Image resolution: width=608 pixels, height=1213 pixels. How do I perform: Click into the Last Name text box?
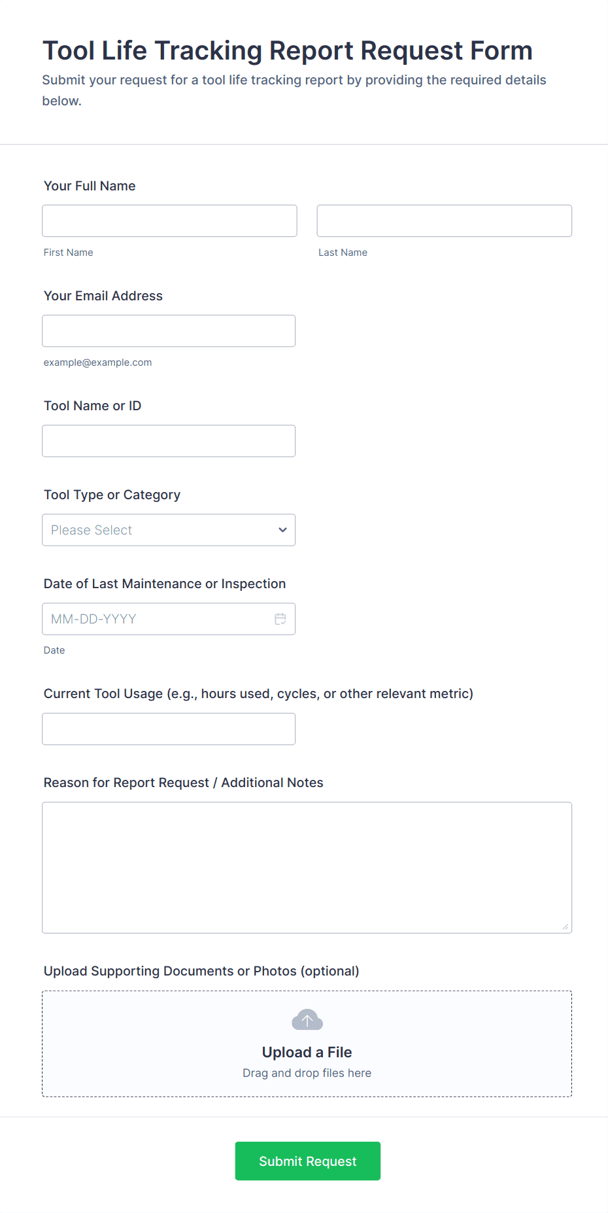pos(444,221)
